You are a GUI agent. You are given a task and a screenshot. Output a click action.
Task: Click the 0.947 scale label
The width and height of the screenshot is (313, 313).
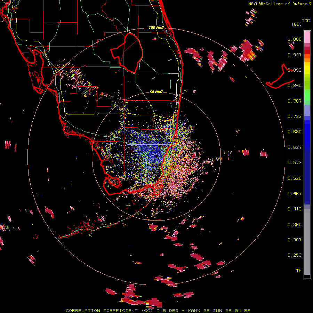(x=295, y=55)
